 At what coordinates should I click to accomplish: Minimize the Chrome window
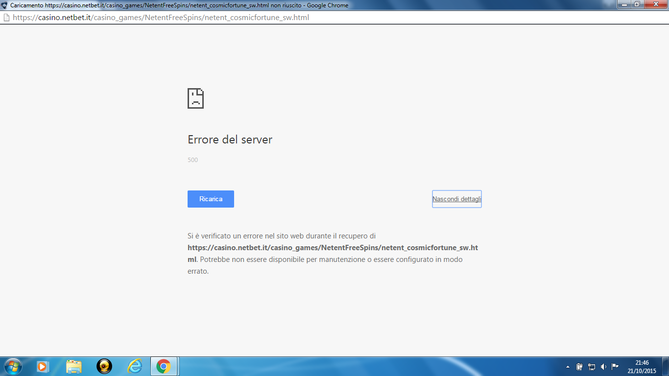pos(624,4)
